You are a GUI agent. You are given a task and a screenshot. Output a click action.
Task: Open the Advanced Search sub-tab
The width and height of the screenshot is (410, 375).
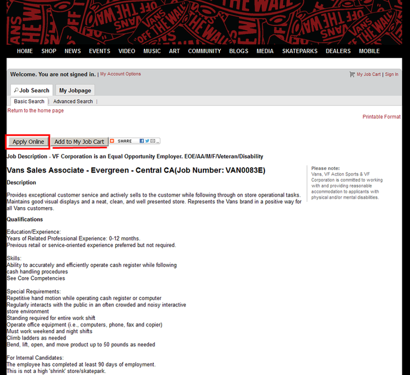(73, 101)
